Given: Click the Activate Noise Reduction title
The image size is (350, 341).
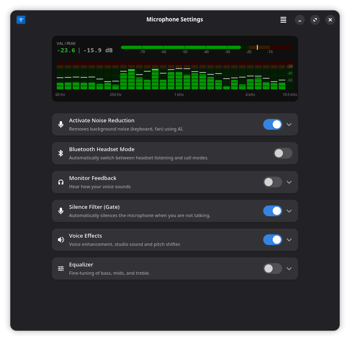Looking at the screenshot, I should point(102,120).
